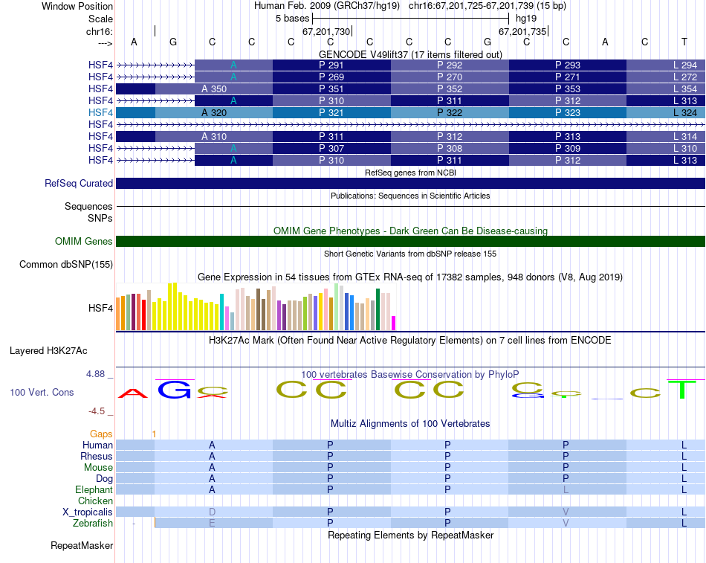Image resolution: width=706 pixels, height=563 pixels.
Task: Click codon P 353 in HSF4 transcript
Action: [567, 89]
